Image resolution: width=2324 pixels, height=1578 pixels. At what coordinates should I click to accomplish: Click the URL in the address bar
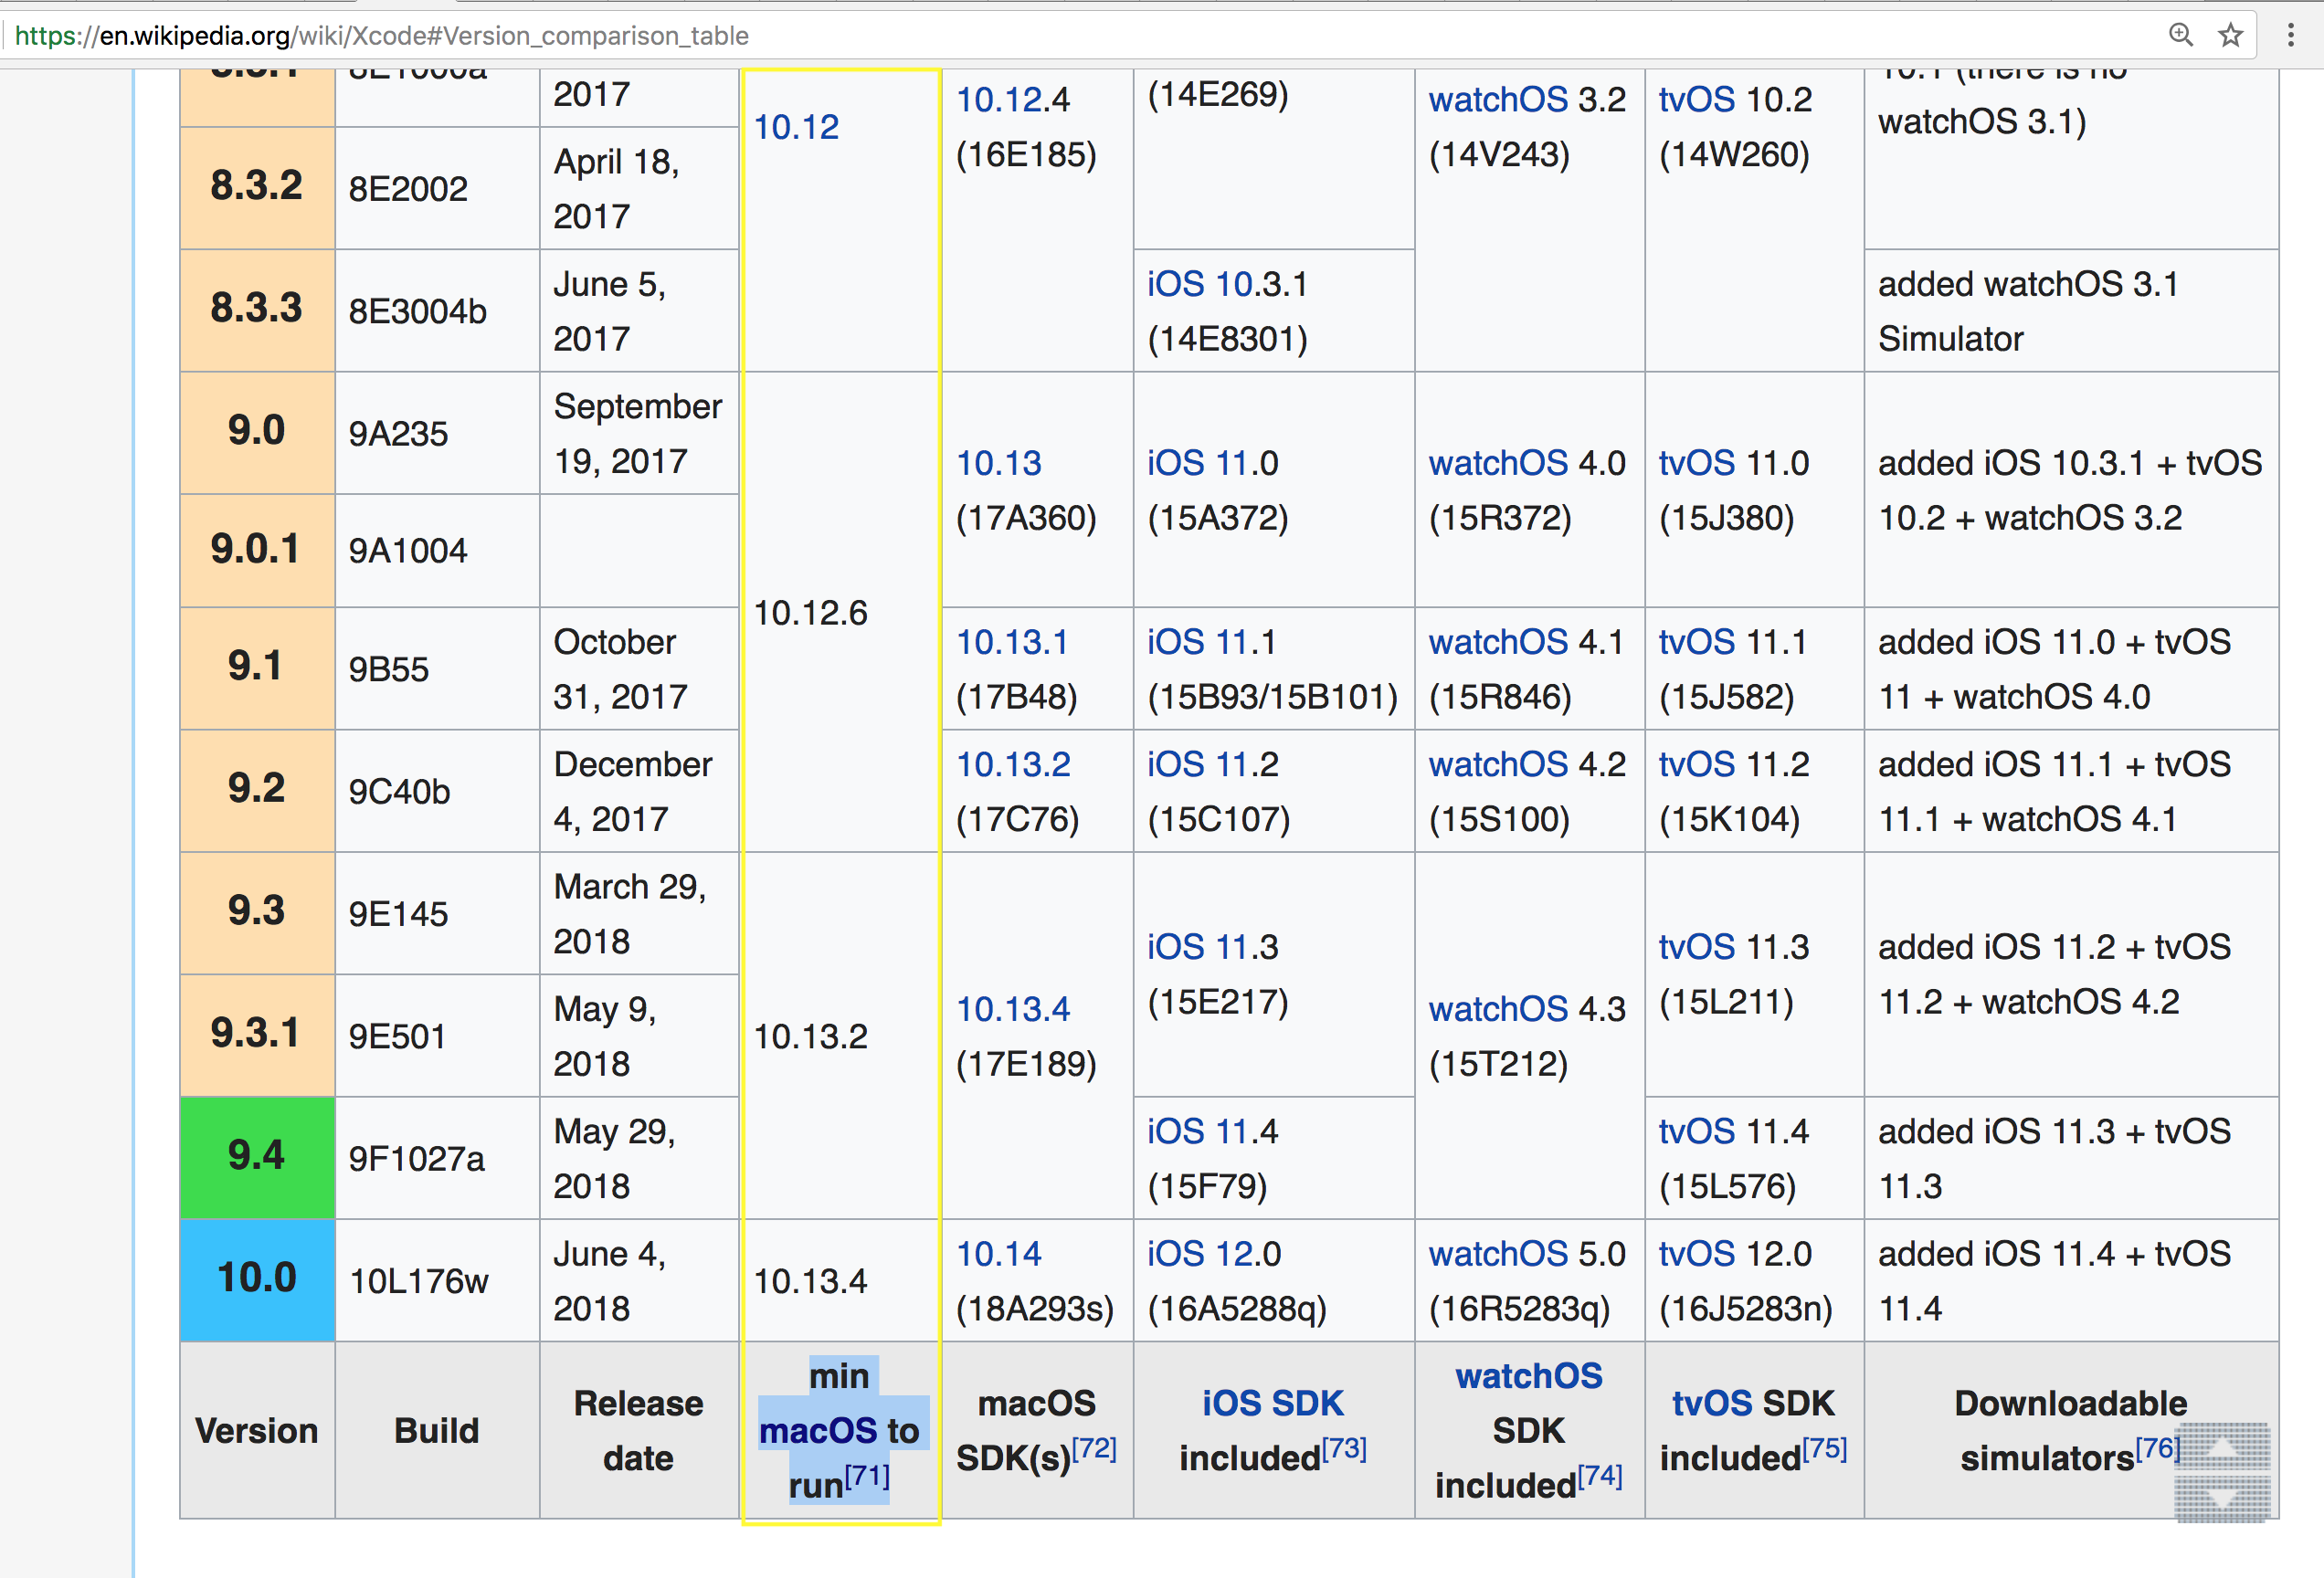[x=380, y=36]
